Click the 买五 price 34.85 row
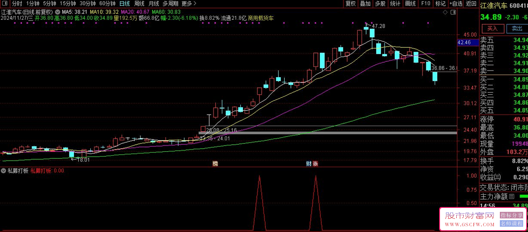Screen dimensions: 528x232 504,110
